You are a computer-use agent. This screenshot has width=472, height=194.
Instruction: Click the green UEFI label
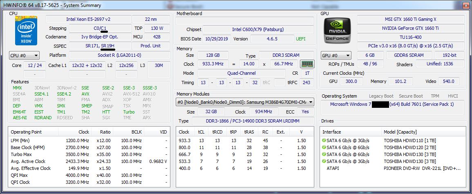tap(301, 39)
